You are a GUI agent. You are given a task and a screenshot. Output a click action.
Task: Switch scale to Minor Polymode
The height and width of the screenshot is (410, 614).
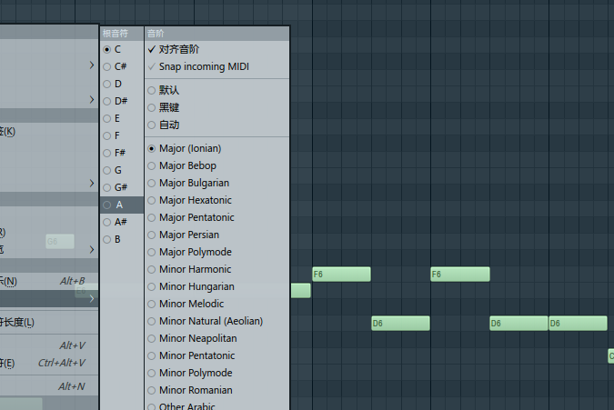click(216, 373)
